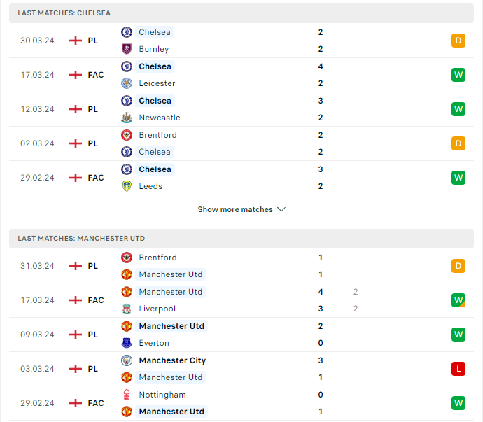Click the Nottingham club crest icon
Viewport: 483px width, 422px height.
point(127,395)
